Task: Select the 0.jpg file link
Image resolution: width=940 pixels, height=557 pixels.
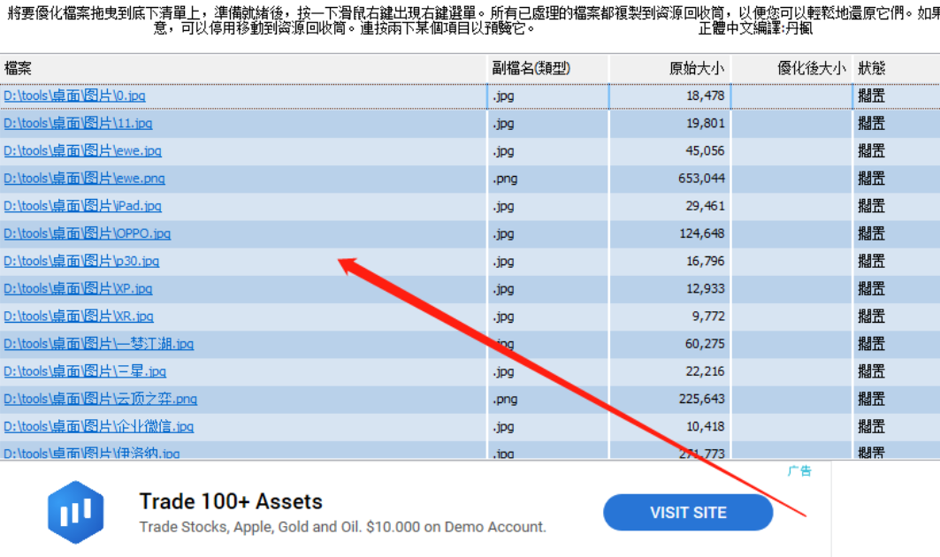Action: [x=74, y=95]
